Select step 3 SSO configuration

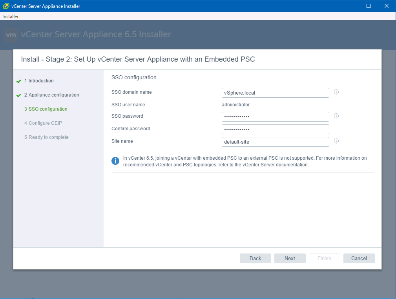coord(46,109)
